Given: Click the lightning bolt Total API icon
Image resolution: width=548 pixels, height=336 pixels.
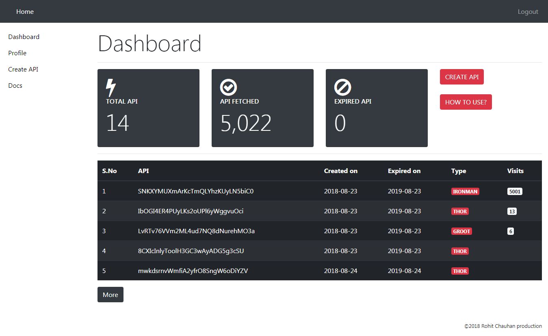Looking at the screenshot, I should (x=110, y=87).
